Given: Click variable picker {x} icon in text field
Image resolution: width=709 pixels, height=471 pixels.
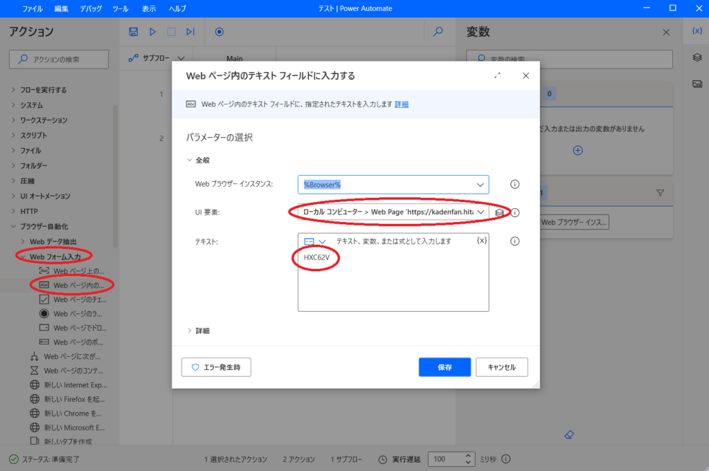Looking at the screenshot, I should tap(481, 241).
